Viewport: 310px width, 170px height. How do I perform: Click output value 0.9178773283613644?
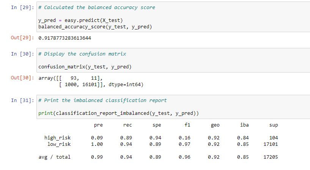[x=65, y=38]
